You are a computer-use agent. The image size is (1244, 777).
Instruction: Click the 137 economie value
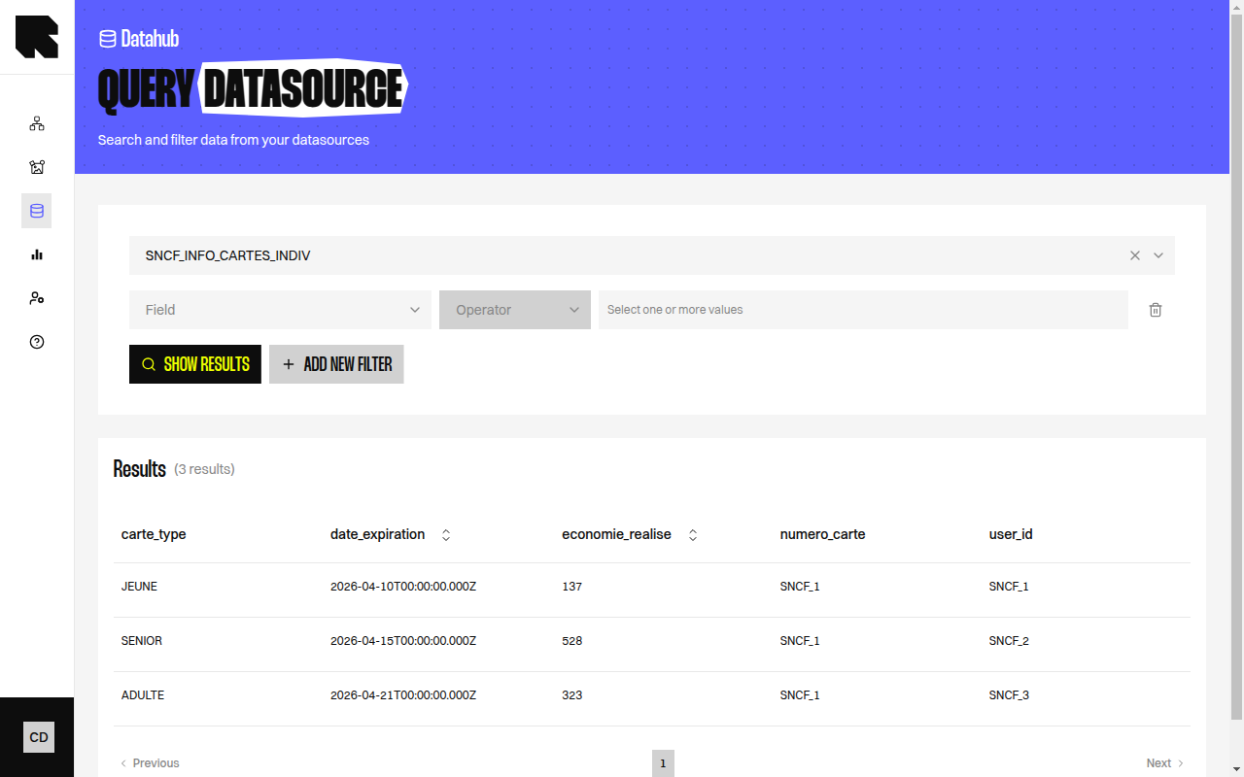point(571,587)
